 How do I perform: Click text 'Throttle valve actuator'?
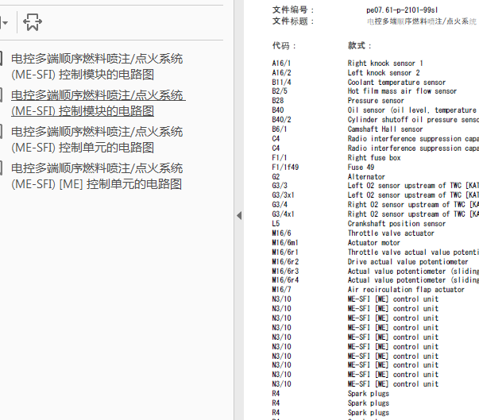(391, 233)
